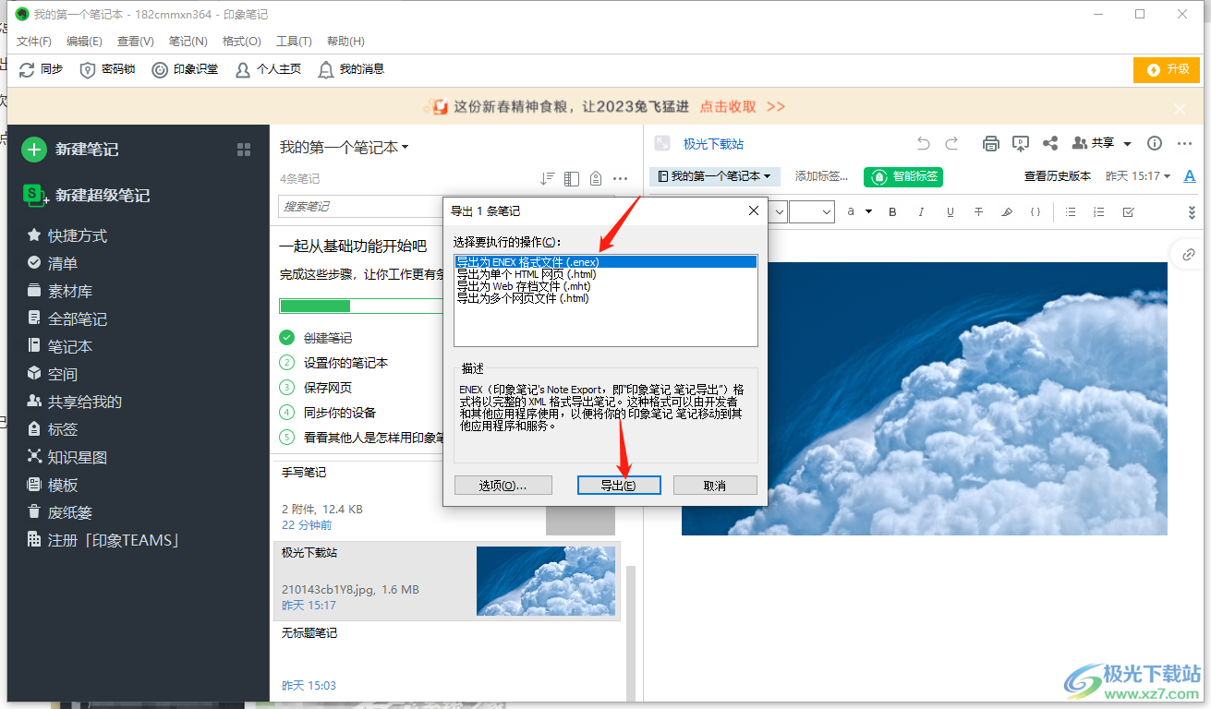Open the 编辑(E) menu

(x=84, y=42)
